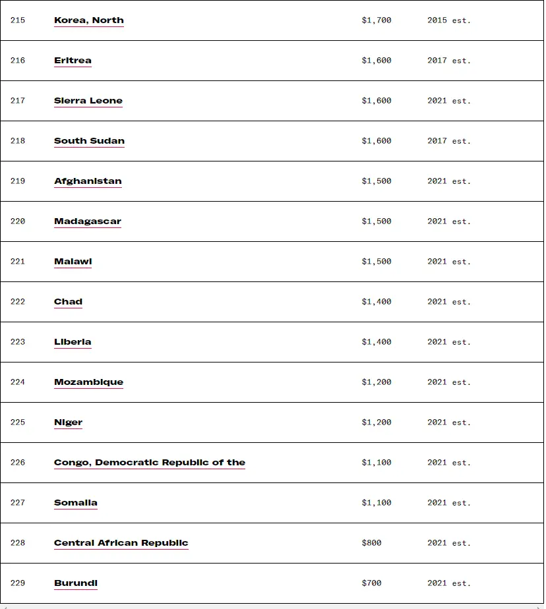This screenshot has width=546, height=609.
Task: Open Congo, Democratic Republic of the link
Action: [150, 463]
